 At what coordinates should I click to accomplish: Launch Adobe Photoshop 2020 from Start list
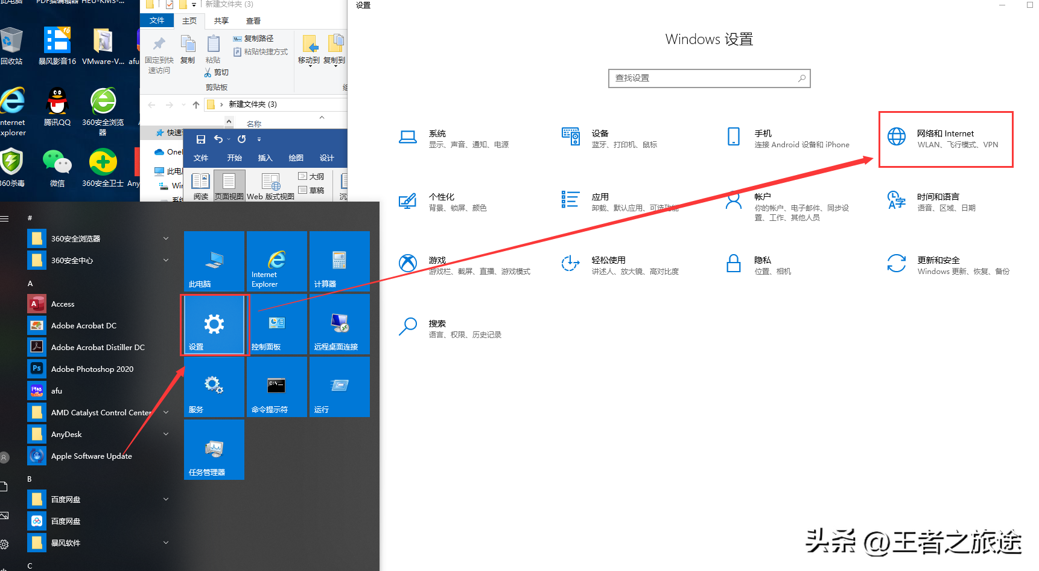point(92,369)
